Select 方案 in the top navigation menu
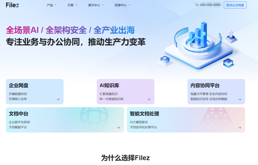The height and width of the screenshot is (165, 258). 70,5
